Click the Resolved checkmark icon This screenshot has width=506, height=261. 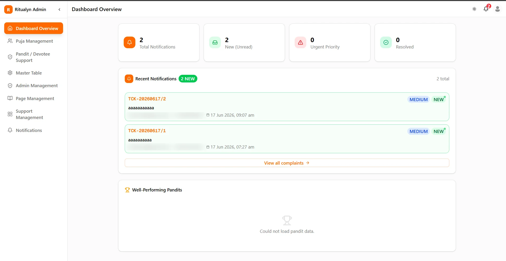tap(386, 42)
